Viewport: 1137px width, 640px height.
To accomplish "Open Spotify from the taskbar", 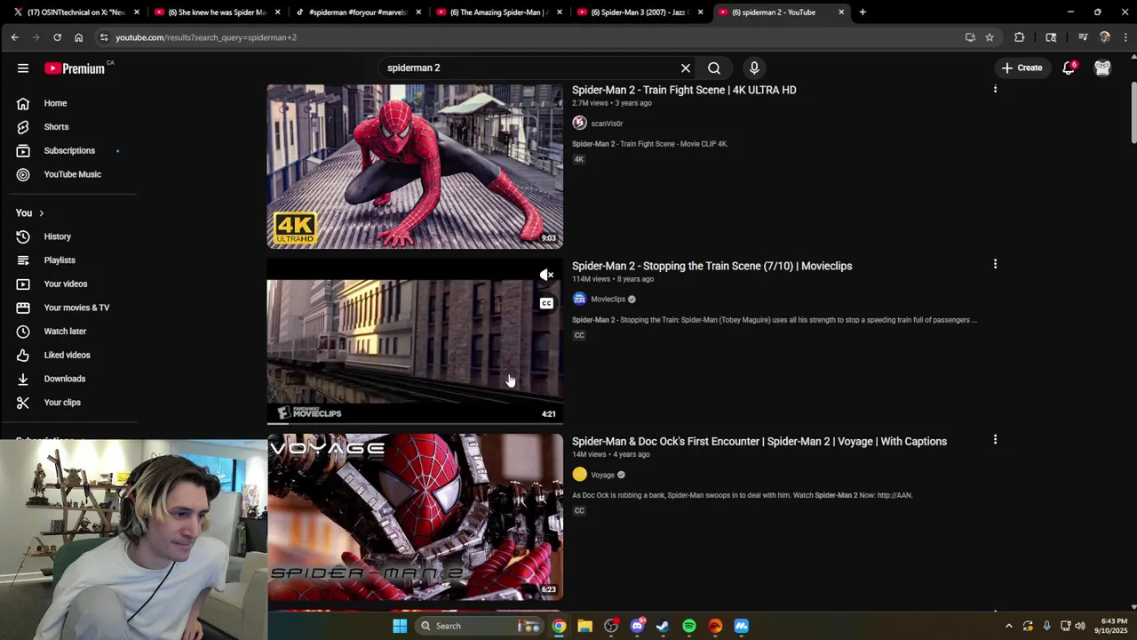I will point(689,626).
